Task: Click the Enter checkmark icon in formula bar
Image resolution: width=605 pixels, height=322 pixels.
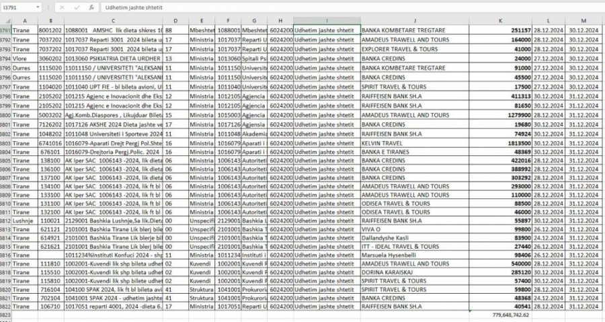Action: [x=76, y=7]
